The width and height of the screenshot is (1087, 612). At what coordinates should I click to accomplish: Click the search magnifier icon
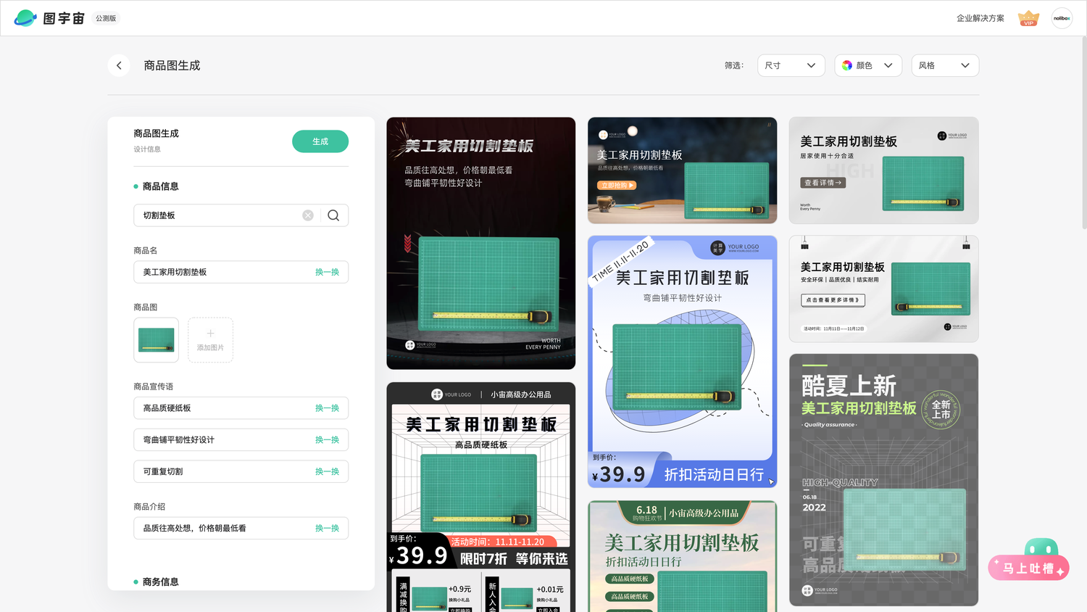point(333,215)
